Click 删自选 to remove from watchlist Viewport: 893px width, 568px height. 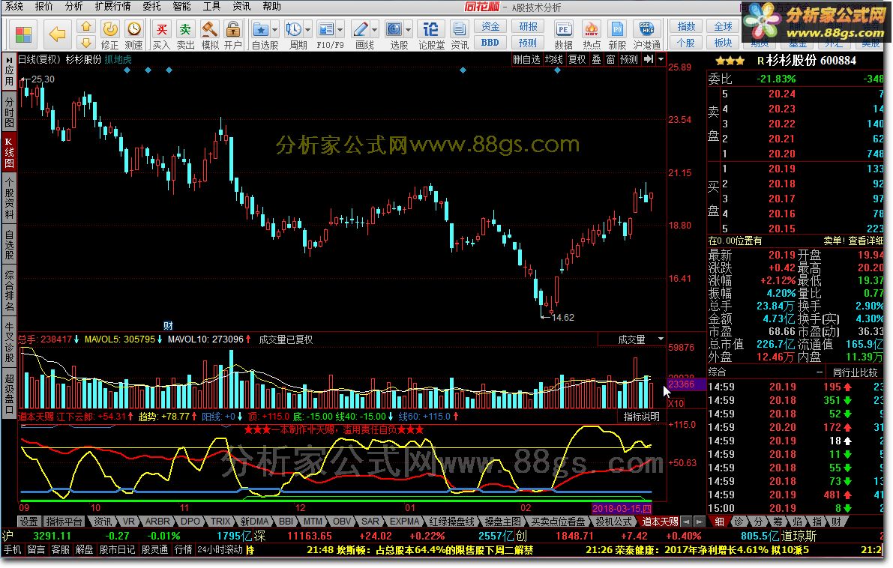(526, 59)
